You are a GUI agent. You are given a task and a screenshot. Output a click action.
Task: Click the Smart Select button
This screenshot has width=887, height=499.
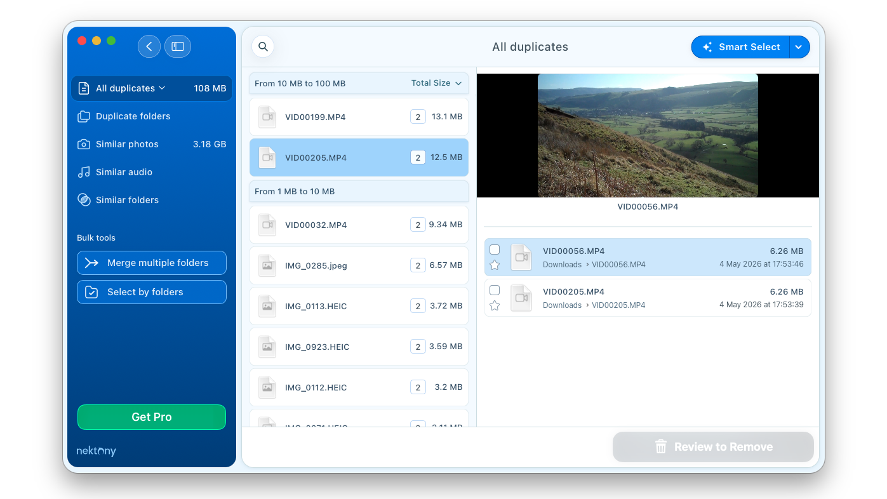[740, 47]
